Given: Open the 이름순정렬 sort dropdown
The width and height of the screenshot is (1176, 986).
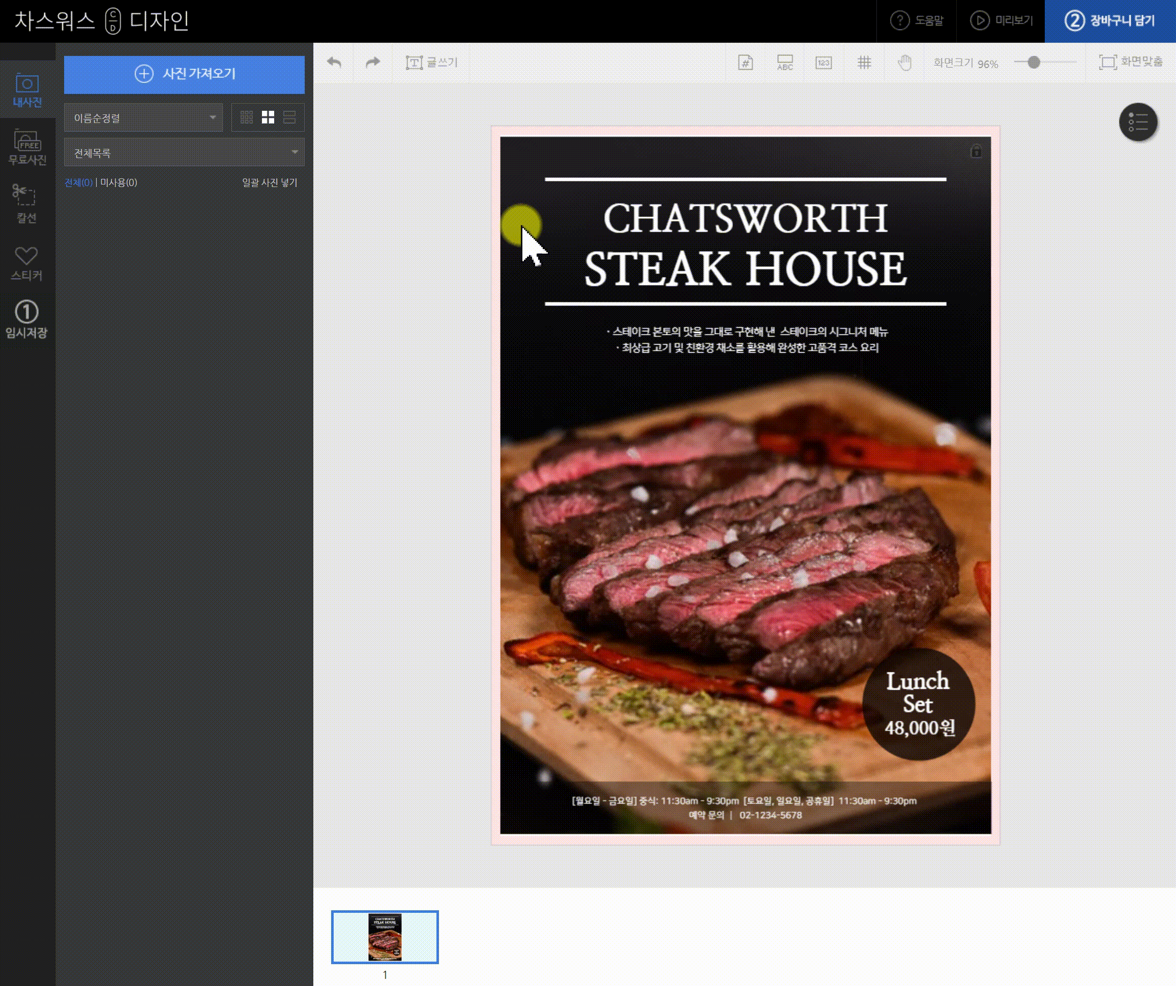Looking at the screenshot, I should click(143, 117).
